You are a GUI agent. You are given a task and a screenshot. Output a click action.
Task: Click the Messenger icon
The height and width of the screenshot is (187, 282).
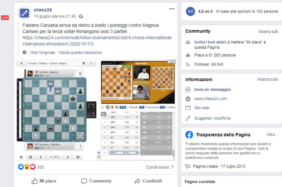(x=188, y=90)
